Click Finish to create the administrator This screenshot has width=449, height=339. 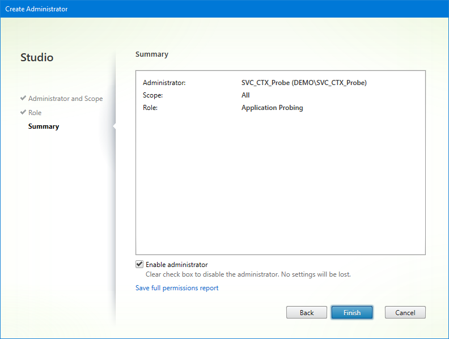(351, 312)
